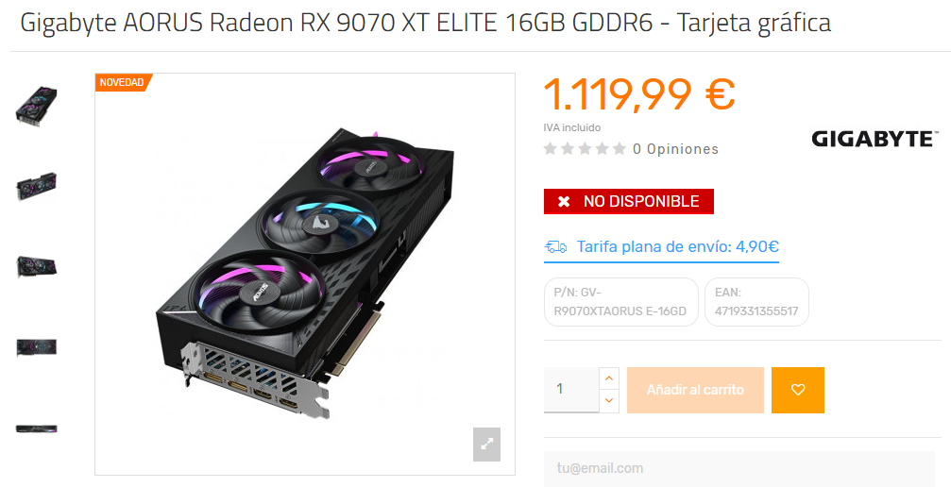Image resolution: width=951 pixels, height=487 pixels.
Task: Select third graphics card thumbnail
Action: [x=37, y=267]
